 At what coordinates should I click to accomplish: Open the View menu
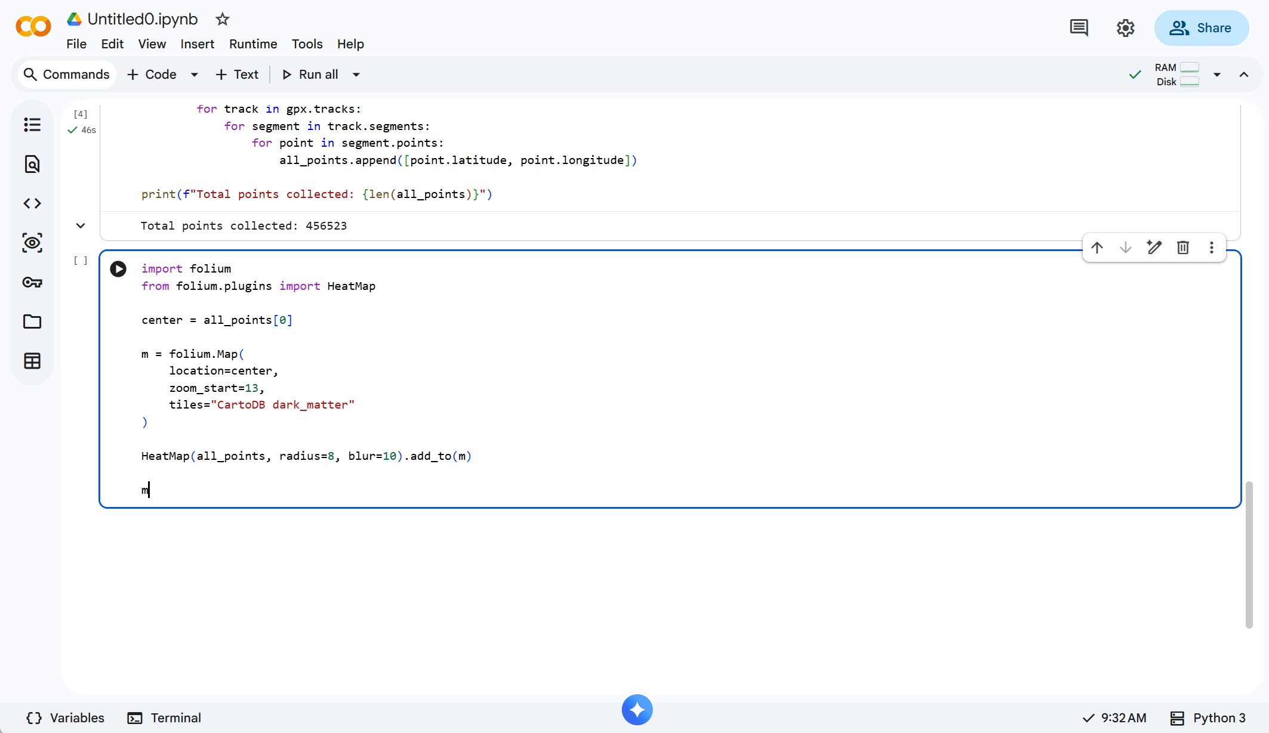click(152, 44)
